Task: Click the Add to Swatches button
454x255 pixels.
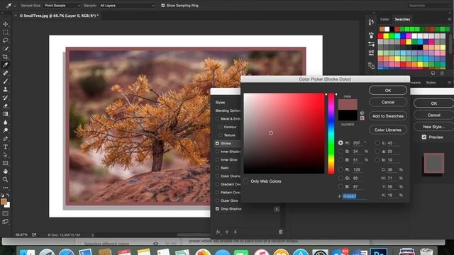Action: point(388,116)
